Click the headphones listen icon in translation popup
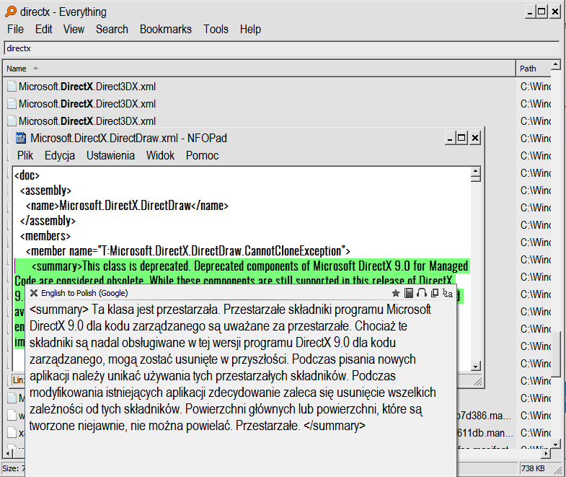The image size is (566, 477). click(422, 293)
